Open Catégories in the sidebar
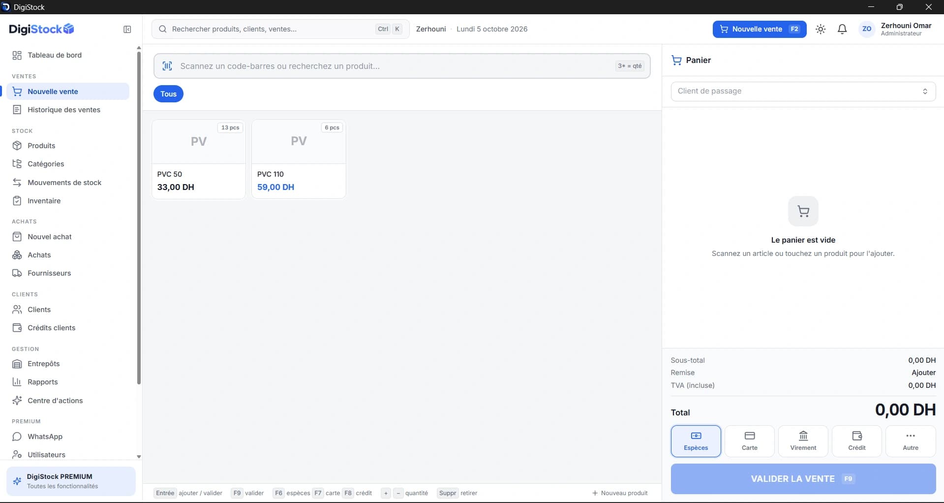 [68, 164]
